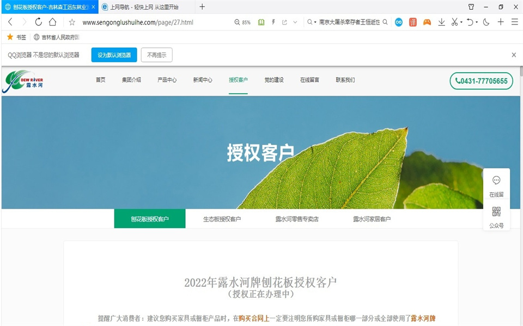This screenshot has width=523, height=326.
Task: Take a screenshot with the scissors tool
Action: [454, 22]
